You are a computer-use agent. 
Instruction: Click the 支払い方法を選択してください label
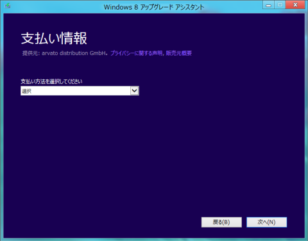click(51, 81)
